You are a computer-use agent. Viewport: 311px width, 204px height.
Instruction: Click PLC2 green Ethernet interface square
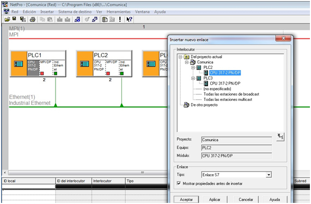(x=122, y=73)
